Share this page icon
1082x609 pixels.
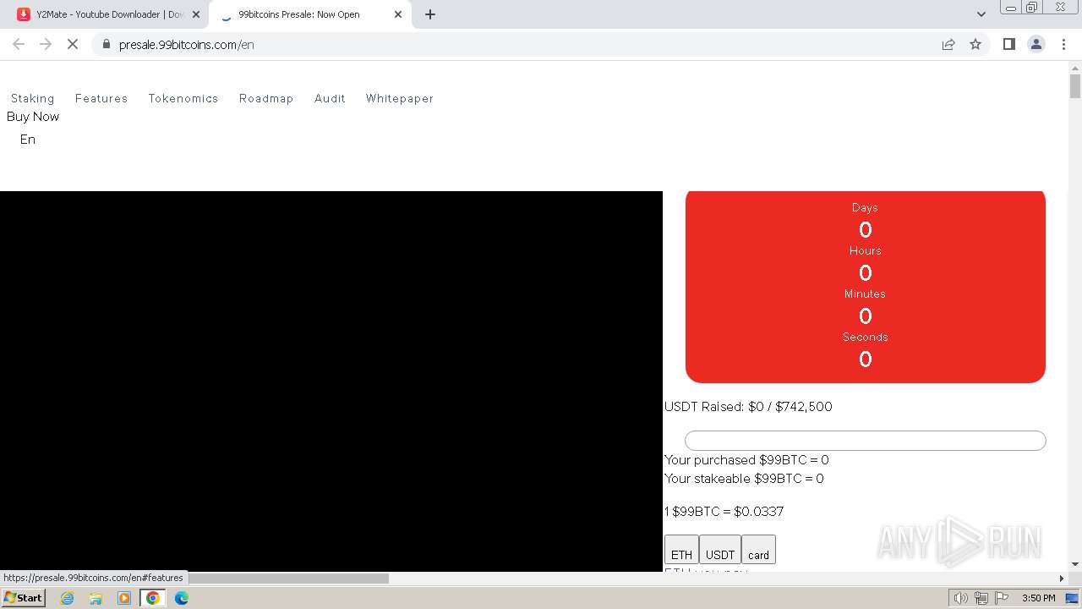tap(948, 44)
